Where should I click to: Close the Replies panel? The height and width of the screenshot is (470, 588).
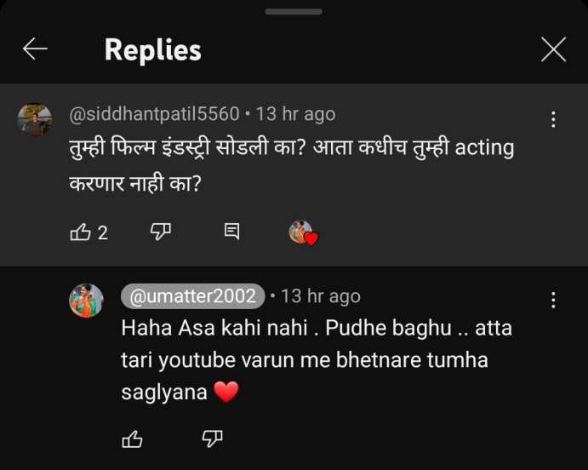[x=553, y=49]
